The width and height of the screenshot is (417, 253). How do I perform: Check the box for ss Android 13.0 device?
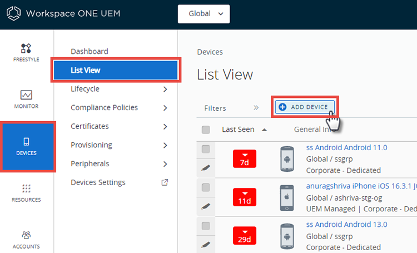[206, 226]
